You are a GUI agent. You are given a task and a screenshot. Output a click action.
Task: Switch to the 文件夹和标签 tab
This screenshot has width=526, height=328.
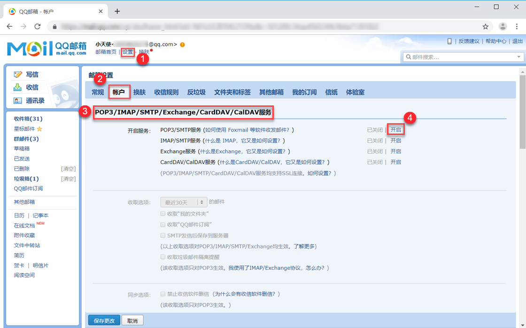click(x=232, y=92)
